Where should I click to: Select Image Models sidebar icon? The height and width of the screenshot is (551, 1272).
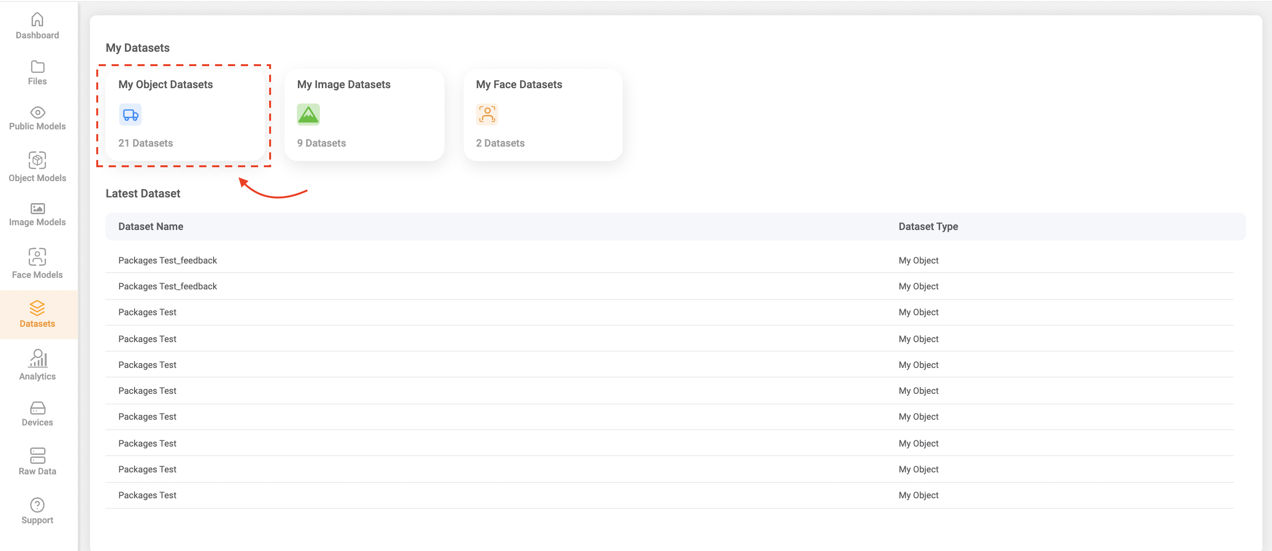[x=37, y=208]
